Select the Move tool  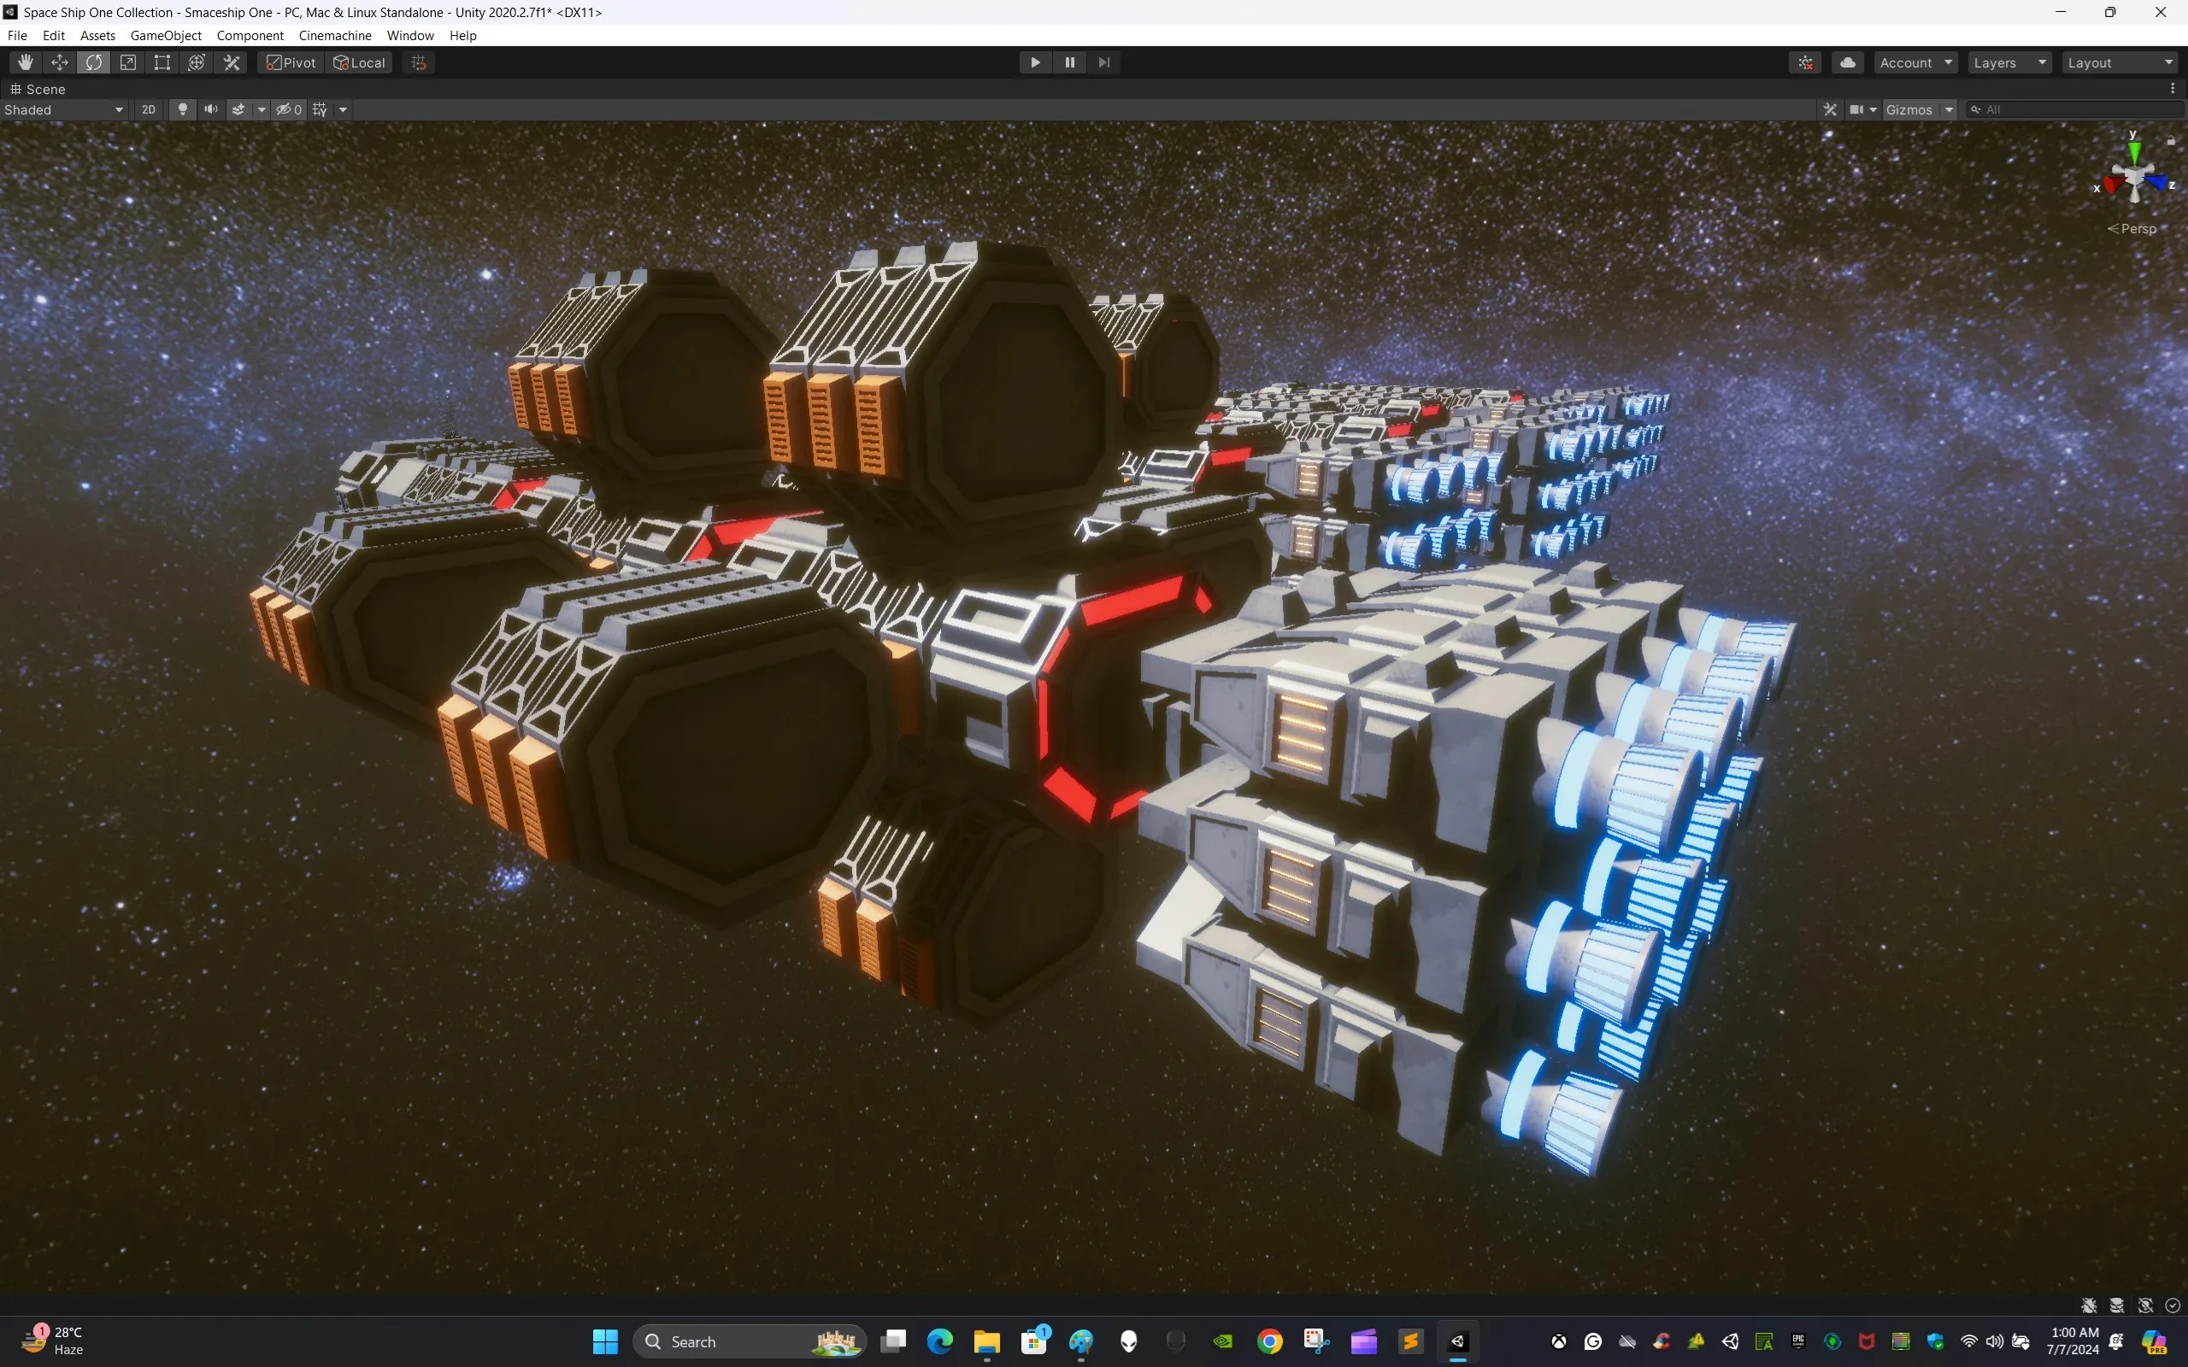pos(59,62)
